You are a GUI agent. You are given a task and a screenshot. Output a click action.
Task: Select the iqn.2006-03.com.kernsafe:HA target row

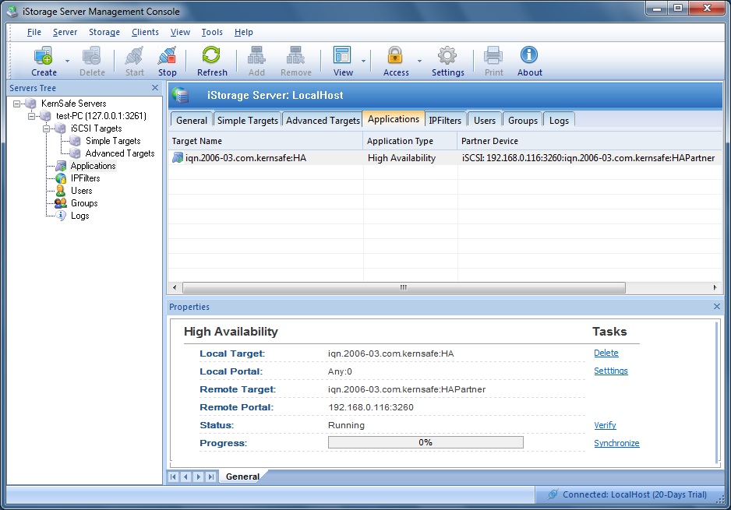[445, 158]
